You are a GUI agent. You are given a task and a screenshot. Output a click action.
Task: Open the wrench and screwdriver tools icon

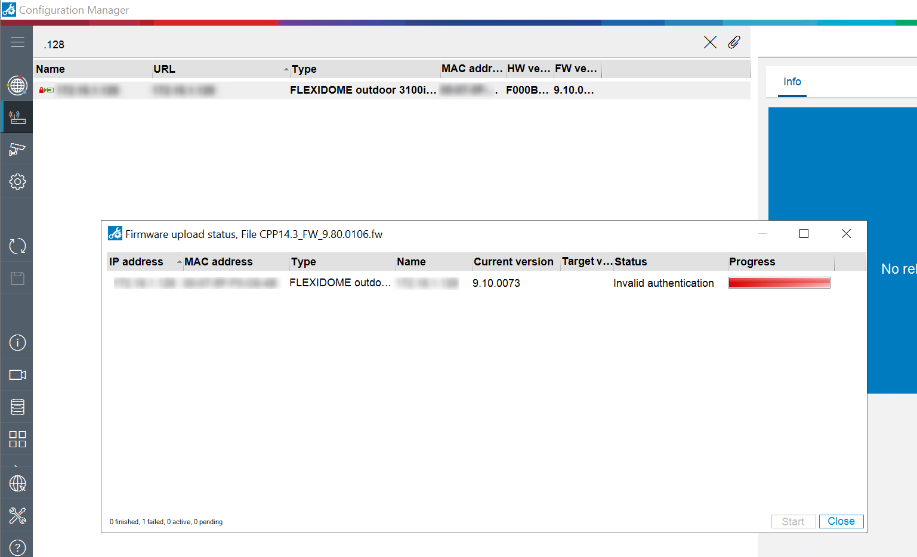tap(17, 515)
